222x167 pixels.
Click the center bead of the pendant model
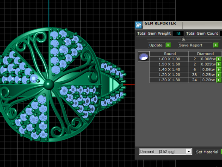pyautogui.click(x=49, y=84)
